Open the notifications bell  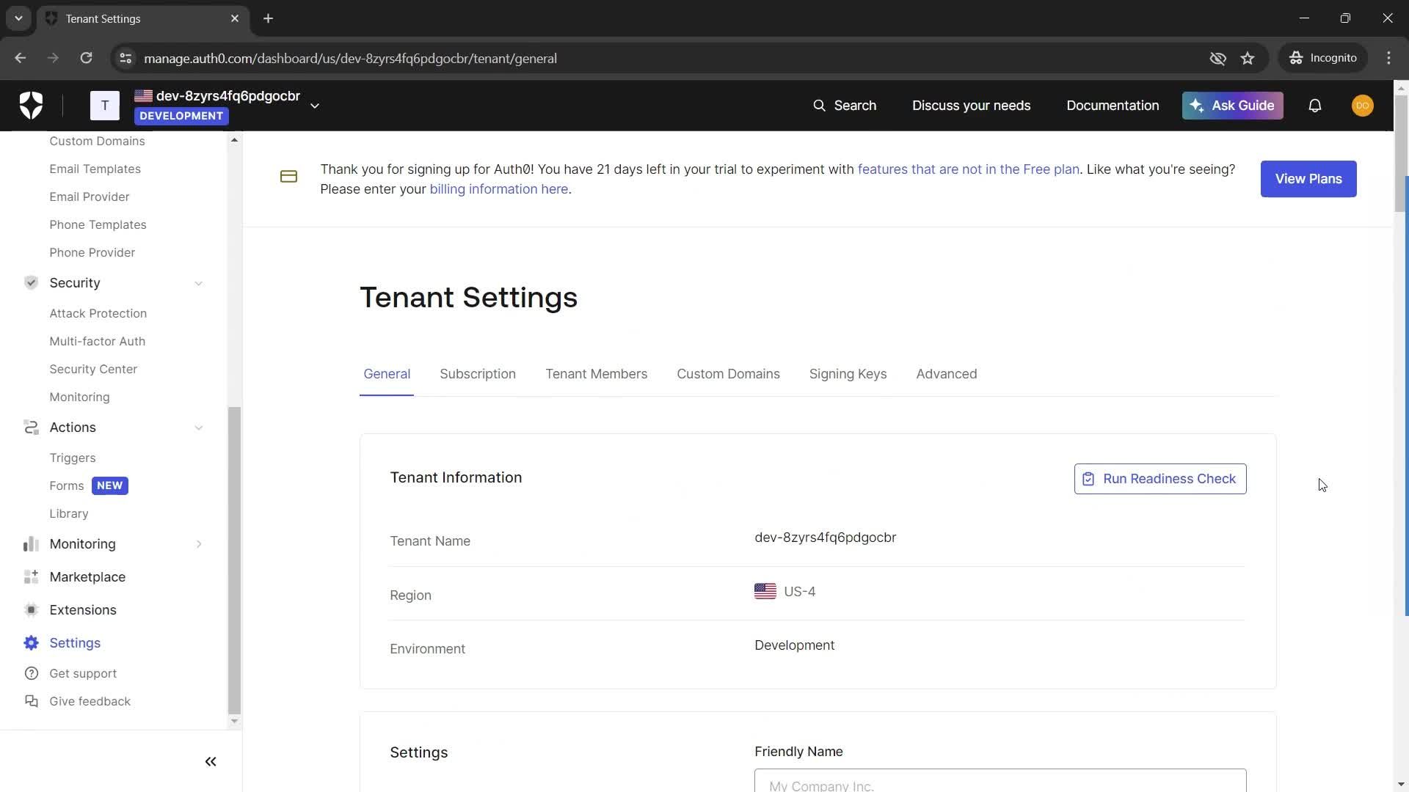[x=1315, y=106]
